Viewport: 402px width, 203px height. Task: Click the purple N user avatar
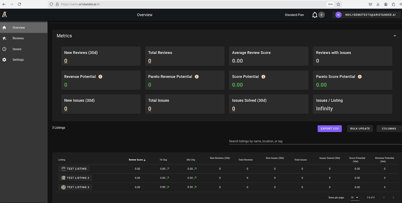click(x=338, y=15)
